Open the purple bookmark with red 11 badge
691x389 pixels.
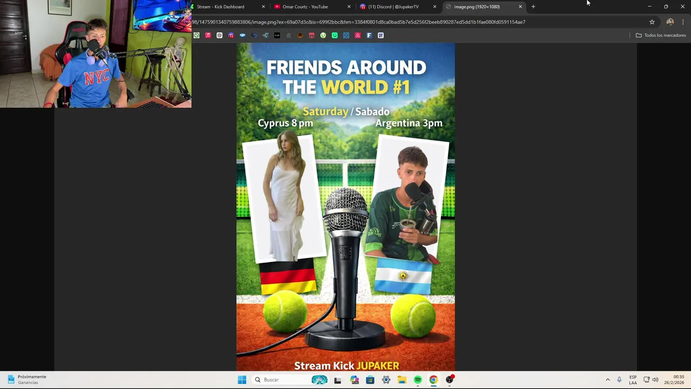point(231,35)
